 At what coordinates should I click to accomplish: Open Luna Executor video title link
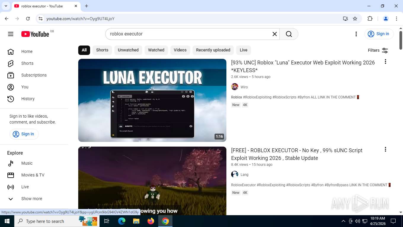point(303,67)
